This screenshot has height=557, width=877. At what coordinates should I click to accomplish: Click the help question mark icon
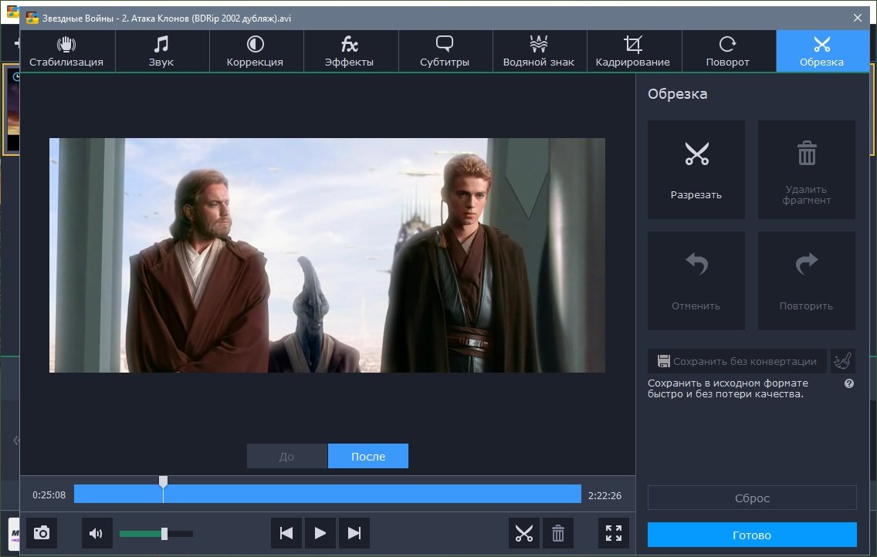point(849,383)
